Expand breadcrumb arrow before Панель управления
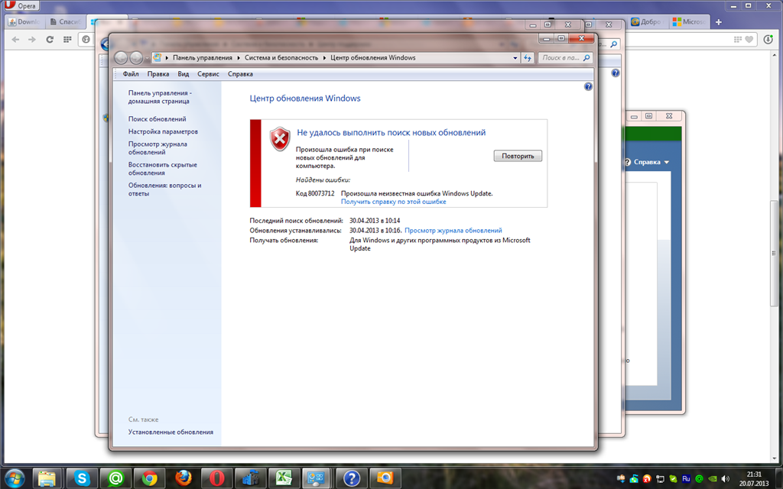783x489 pixels. [x=167, y=58]
